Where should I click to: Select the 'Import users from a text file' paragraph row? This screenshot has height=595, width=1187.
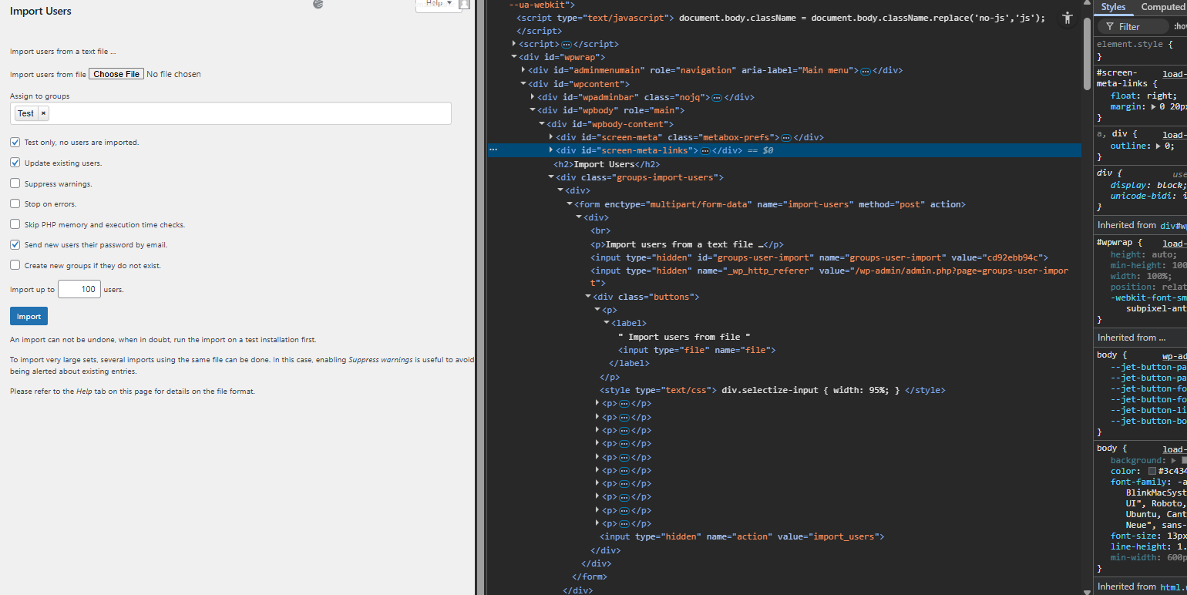(687, 245)
